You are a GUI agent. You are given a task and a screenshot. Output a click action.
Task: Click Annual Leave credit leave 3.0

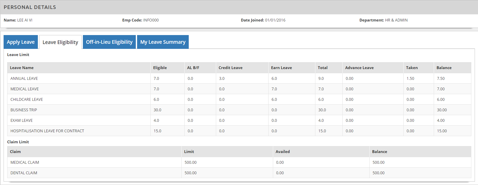point(222,79)
